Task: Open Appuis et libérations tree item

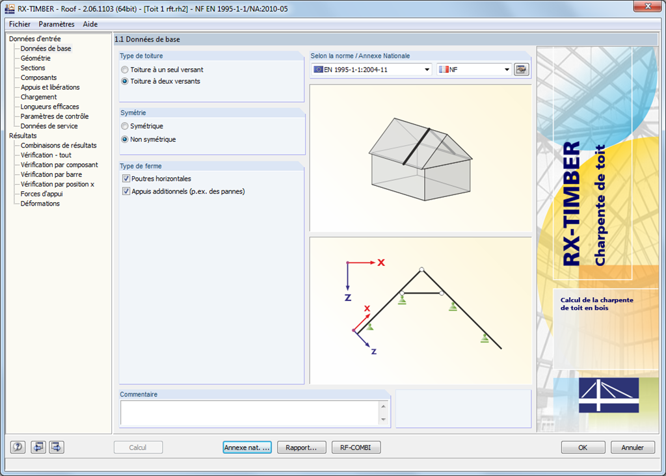Action: [50, 87]
